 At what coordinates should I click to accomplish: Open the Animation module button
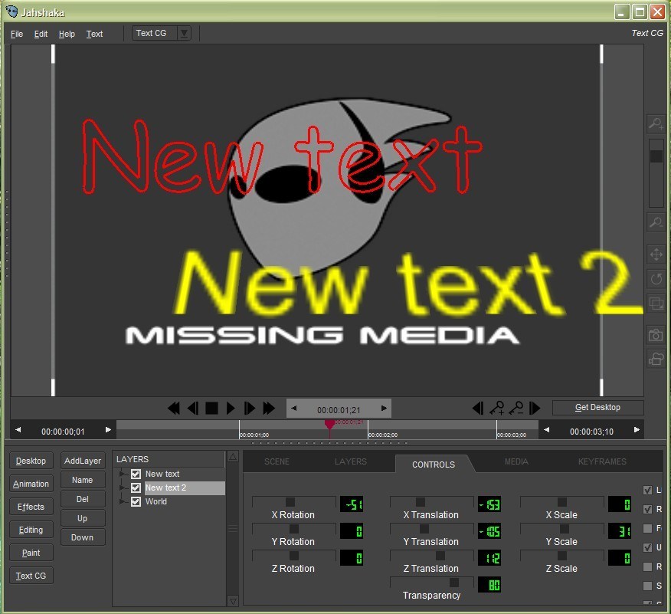[31, 484]
